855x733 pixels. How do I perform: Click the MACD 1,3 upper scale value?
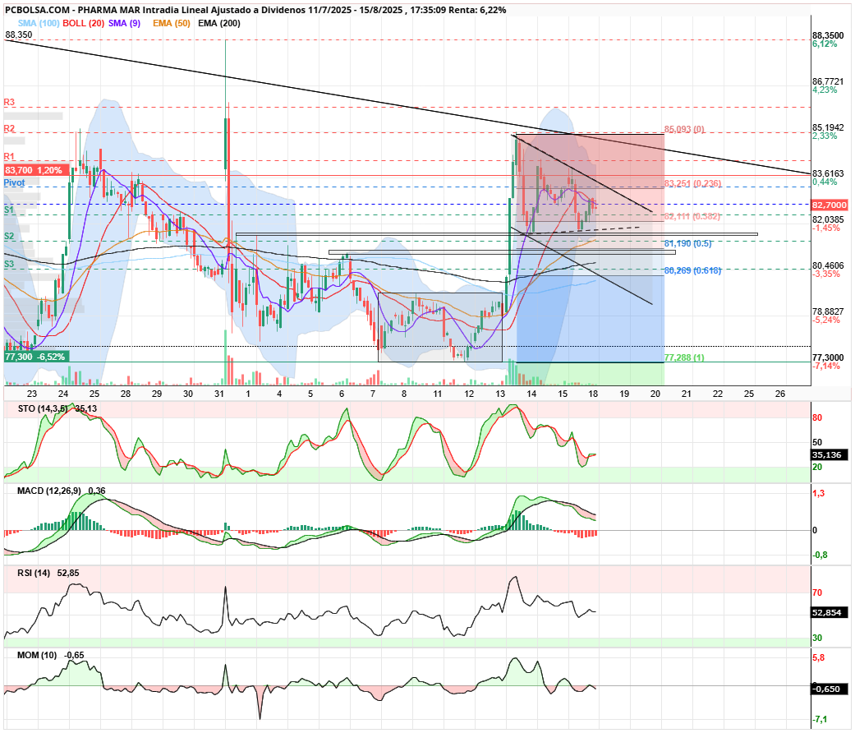point(819,494)
